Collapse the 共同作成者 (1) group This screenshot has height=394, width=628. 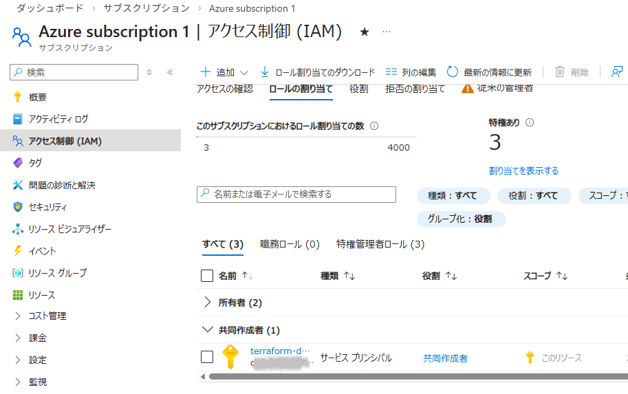point(208,330)
